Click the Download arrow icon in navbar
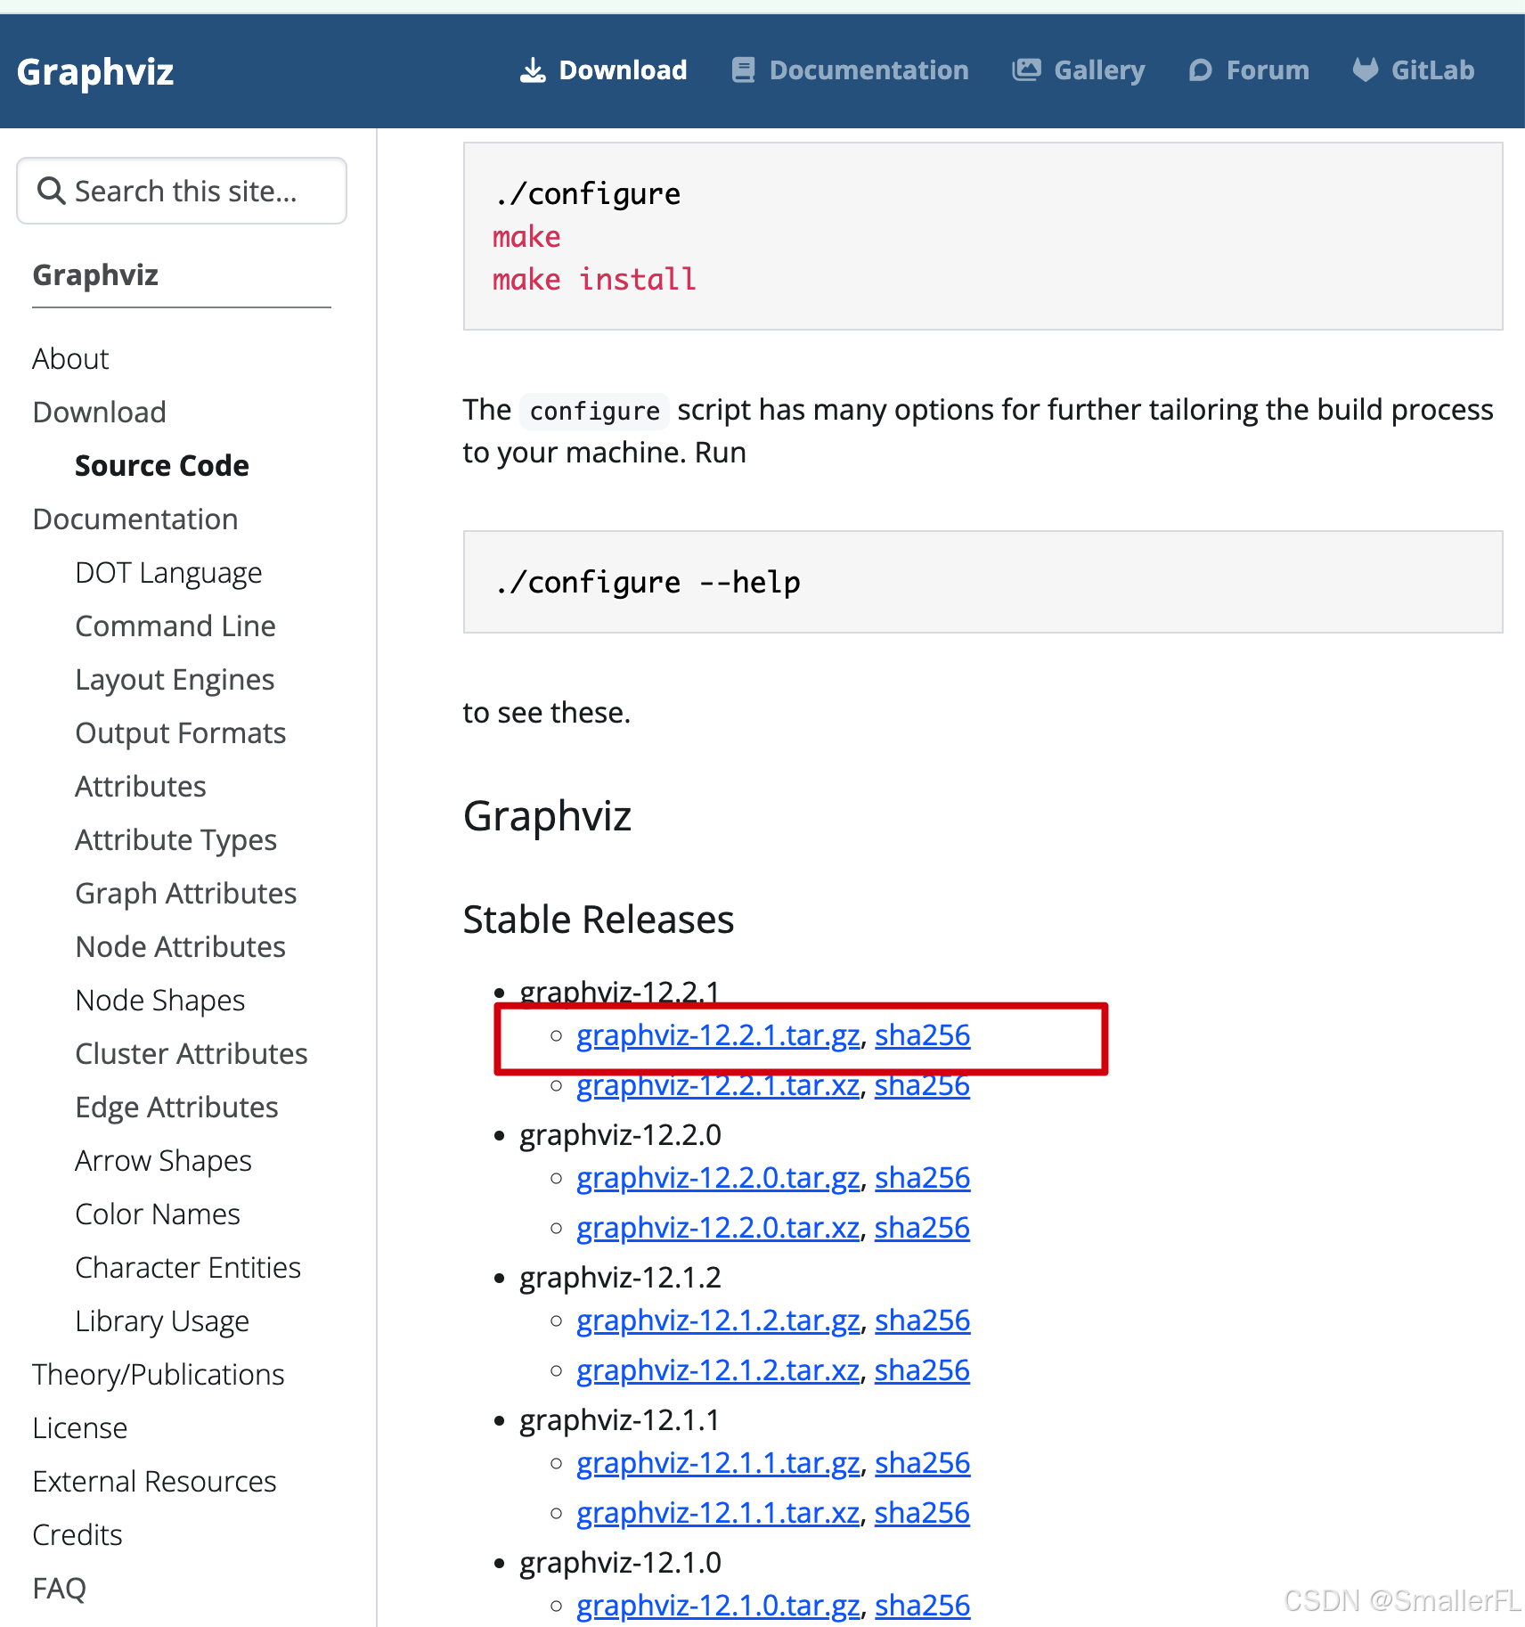This screenshot has height=1627, width=1525. point(533,70)
